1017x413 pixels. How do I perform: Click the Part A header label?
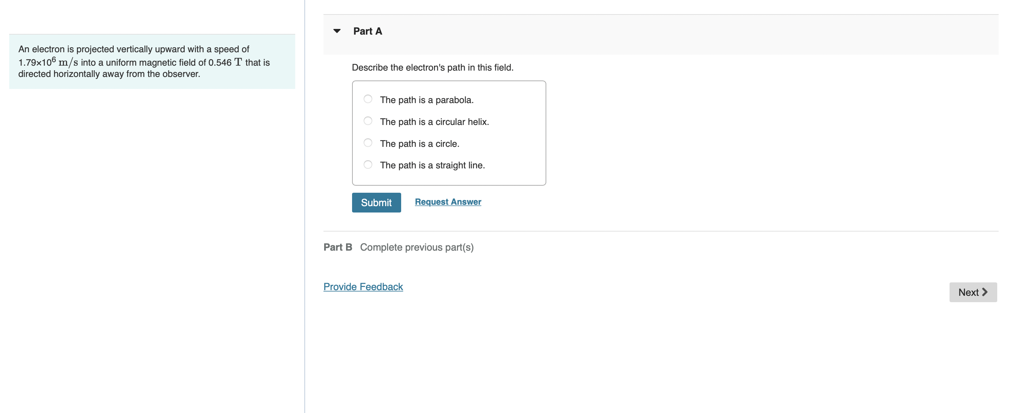coord(368,31)
